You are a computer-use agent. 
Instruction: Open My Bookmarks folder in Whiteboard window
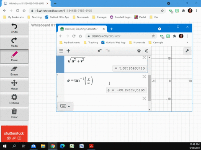pyautogui.click(x=13, y=17)
